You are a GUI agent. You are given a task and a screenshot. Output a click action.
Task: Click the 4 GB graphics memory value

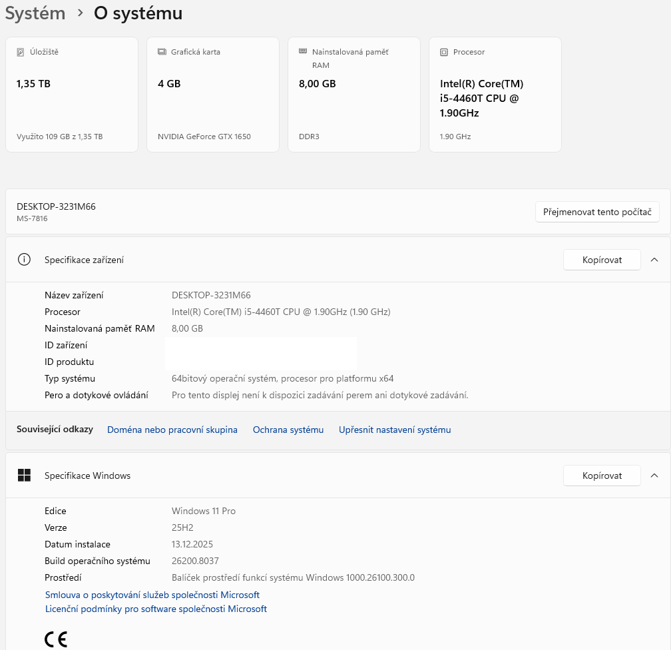pyautogui.click(x=169, y=83)
